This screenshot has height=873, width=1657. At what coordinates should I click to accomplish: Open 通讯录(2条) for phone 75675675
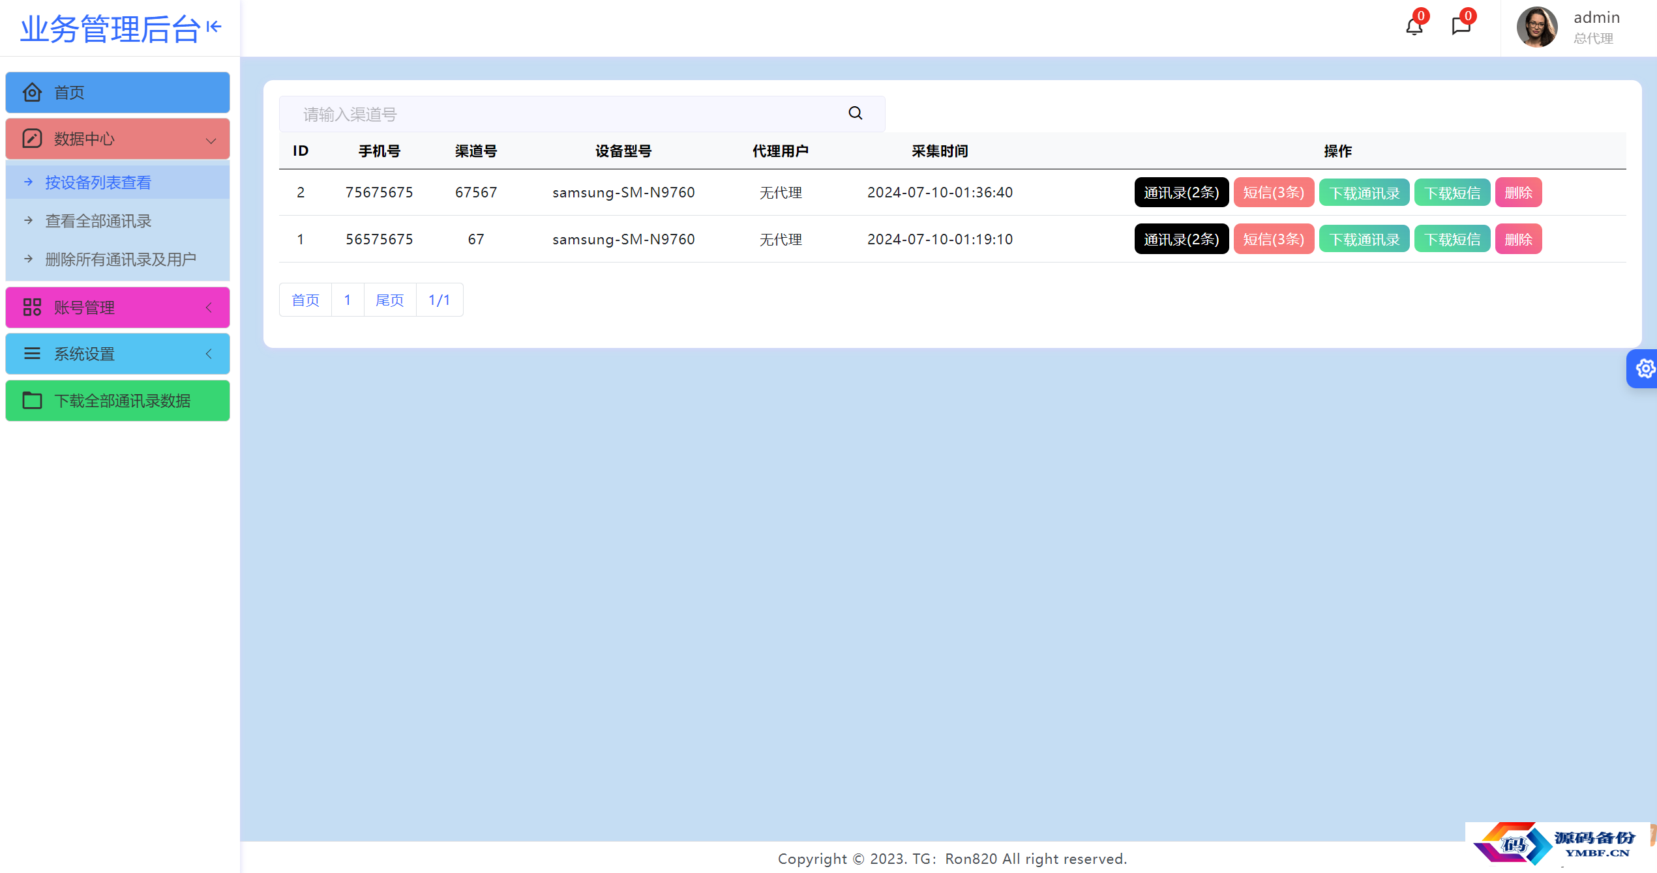point(1181,193)
